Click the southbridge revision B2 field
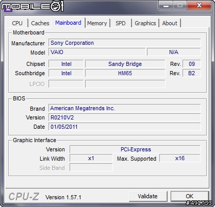The width and height of the screenshot is (215, 207). pos(192,73)
